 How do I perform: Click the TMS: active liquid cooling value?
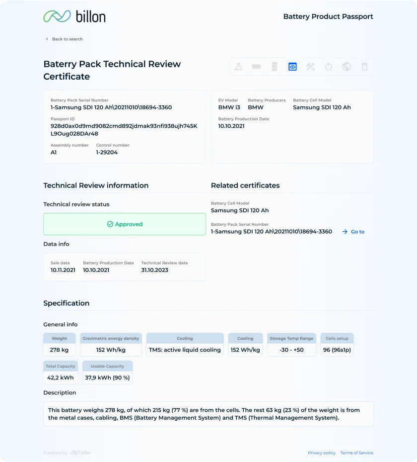pyautogui.click(x=185, y=350)
